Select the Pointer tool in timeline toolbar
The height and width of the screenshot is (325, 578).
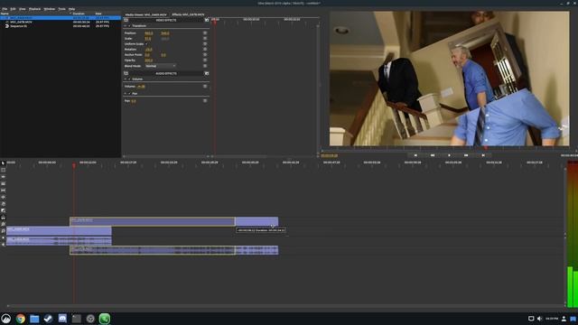pos(4,162)
